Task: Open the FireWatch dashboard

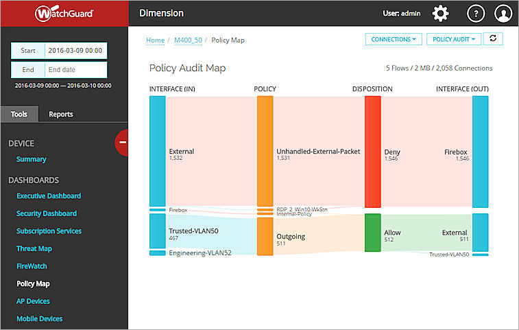Action: click(x=32, y=266)
